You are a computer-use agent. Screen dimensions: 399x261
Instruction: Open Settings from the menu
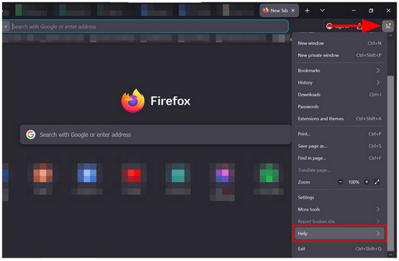point(340,197)
